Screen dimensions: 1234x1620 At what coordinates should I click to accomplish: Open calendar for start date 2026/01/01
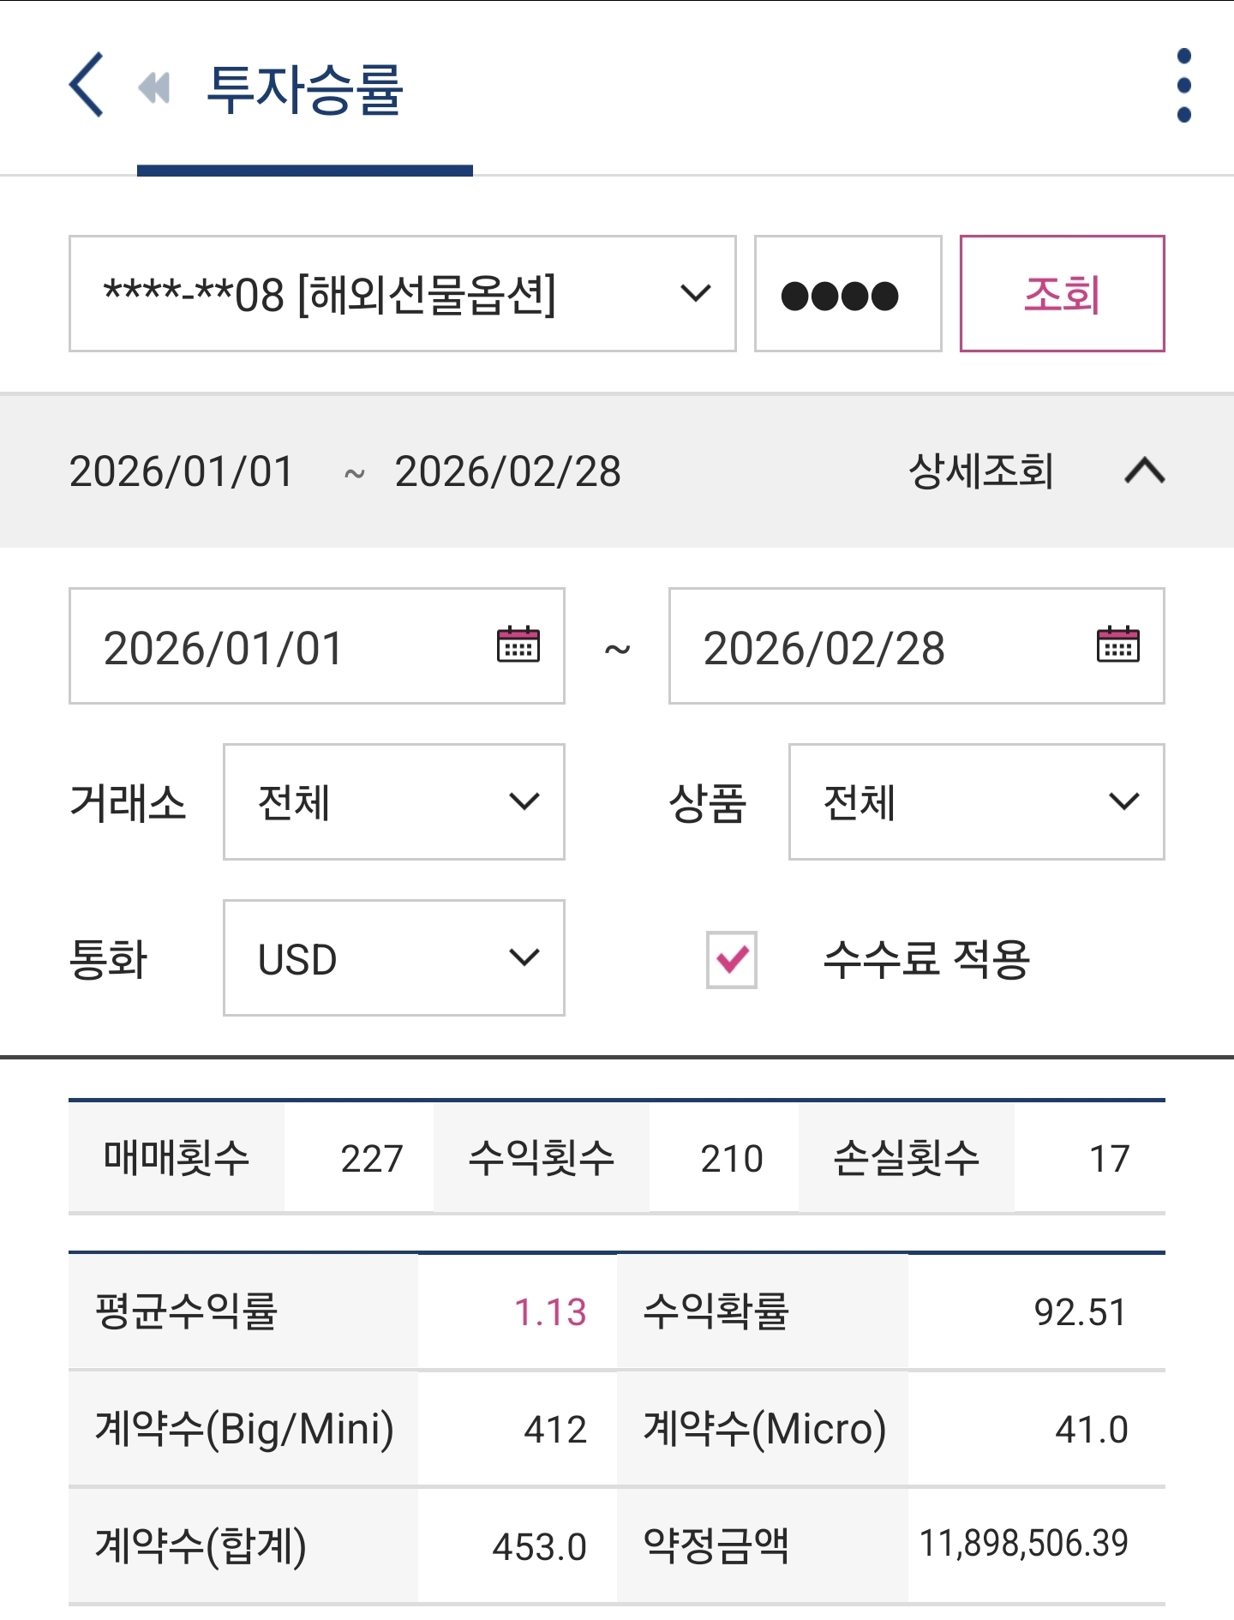518,645
